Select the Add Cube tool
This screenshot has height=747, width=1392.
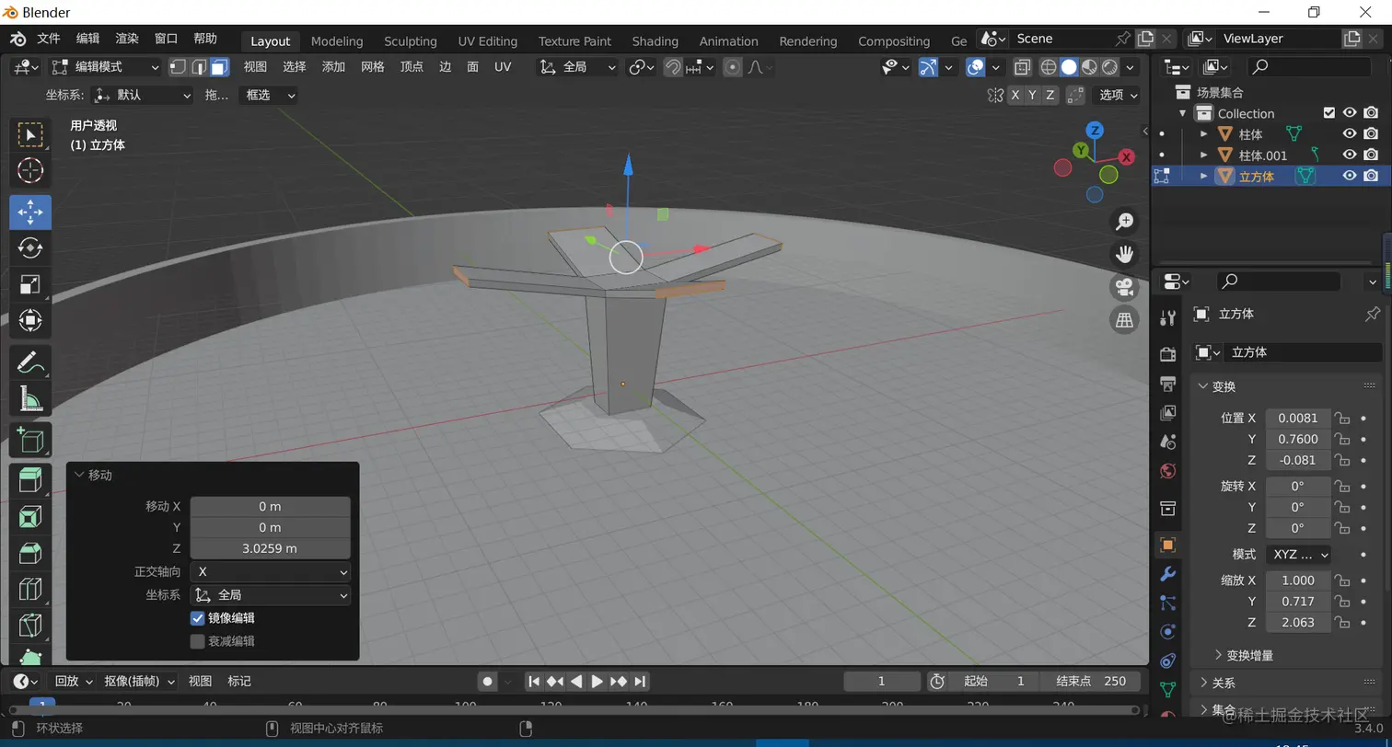[30, 440]
